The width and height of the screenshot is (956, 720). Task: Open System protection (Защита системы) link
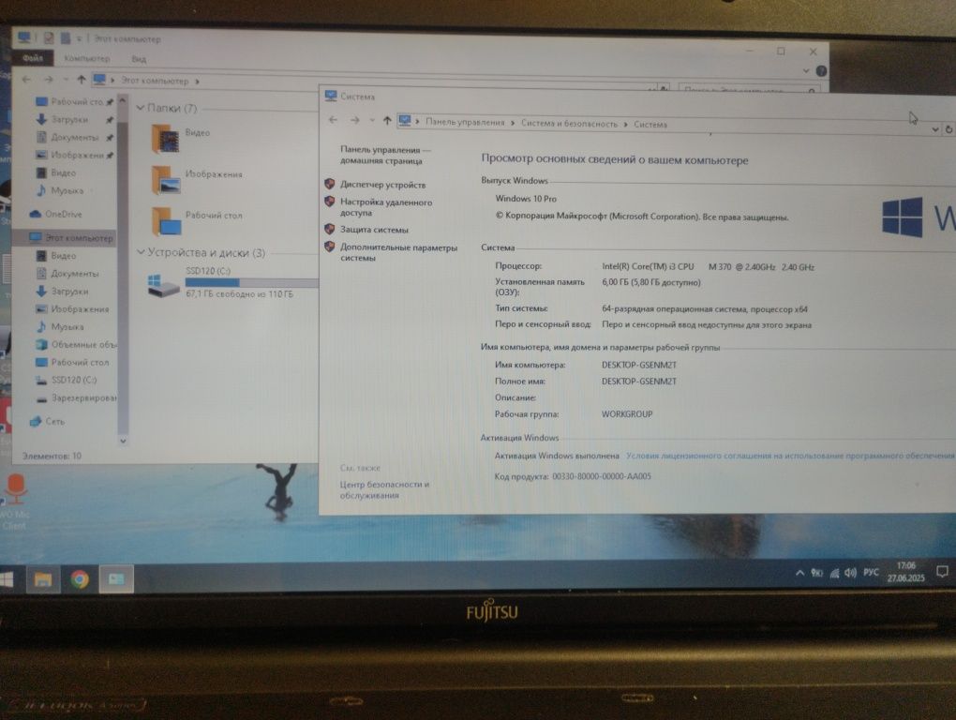374,230
